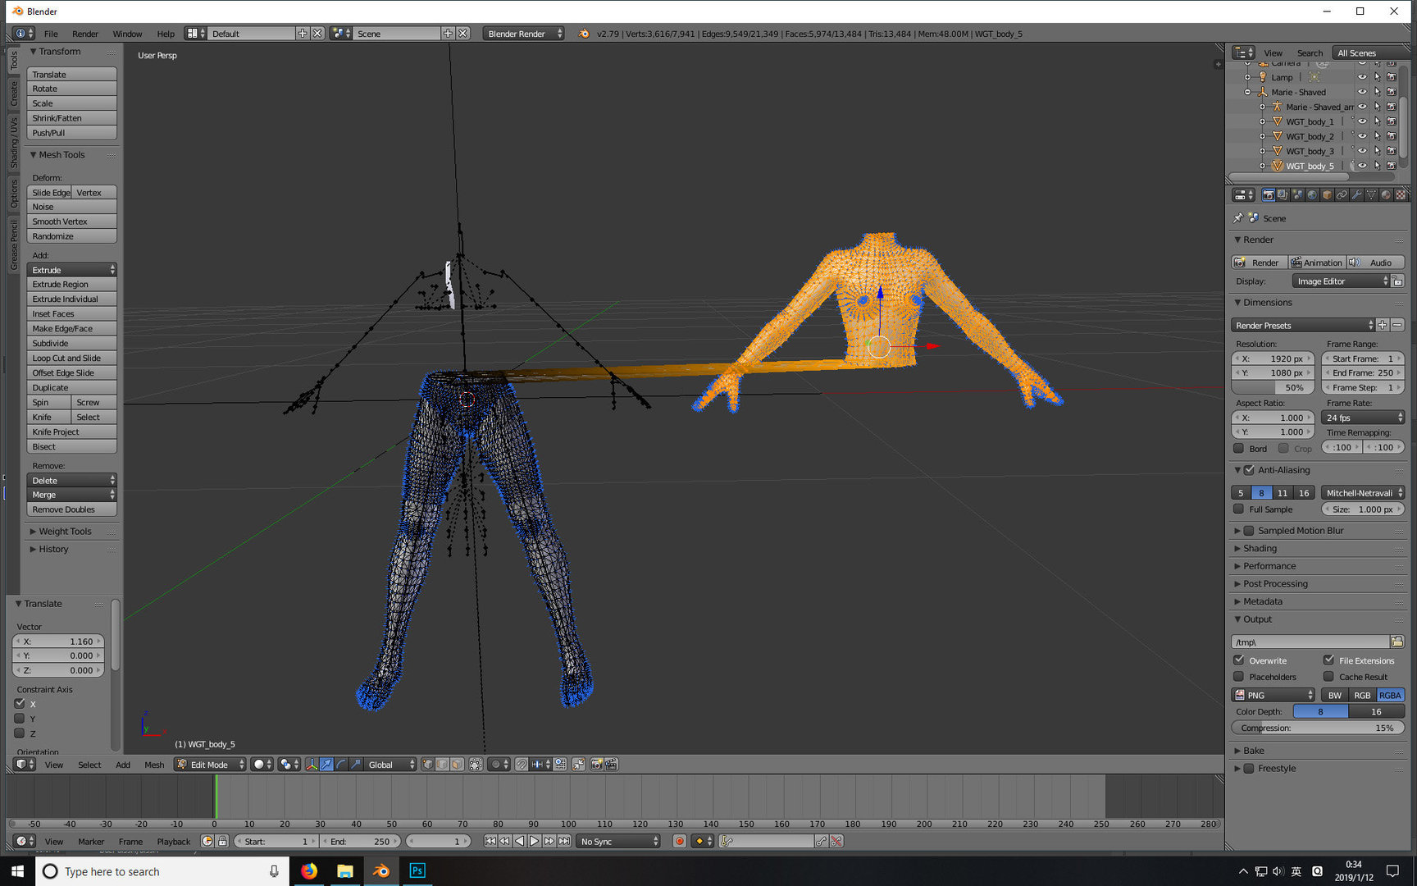Open the Mitchell-Netravali filter dropdown
1417x886 pixels.
pos(1363,493)
